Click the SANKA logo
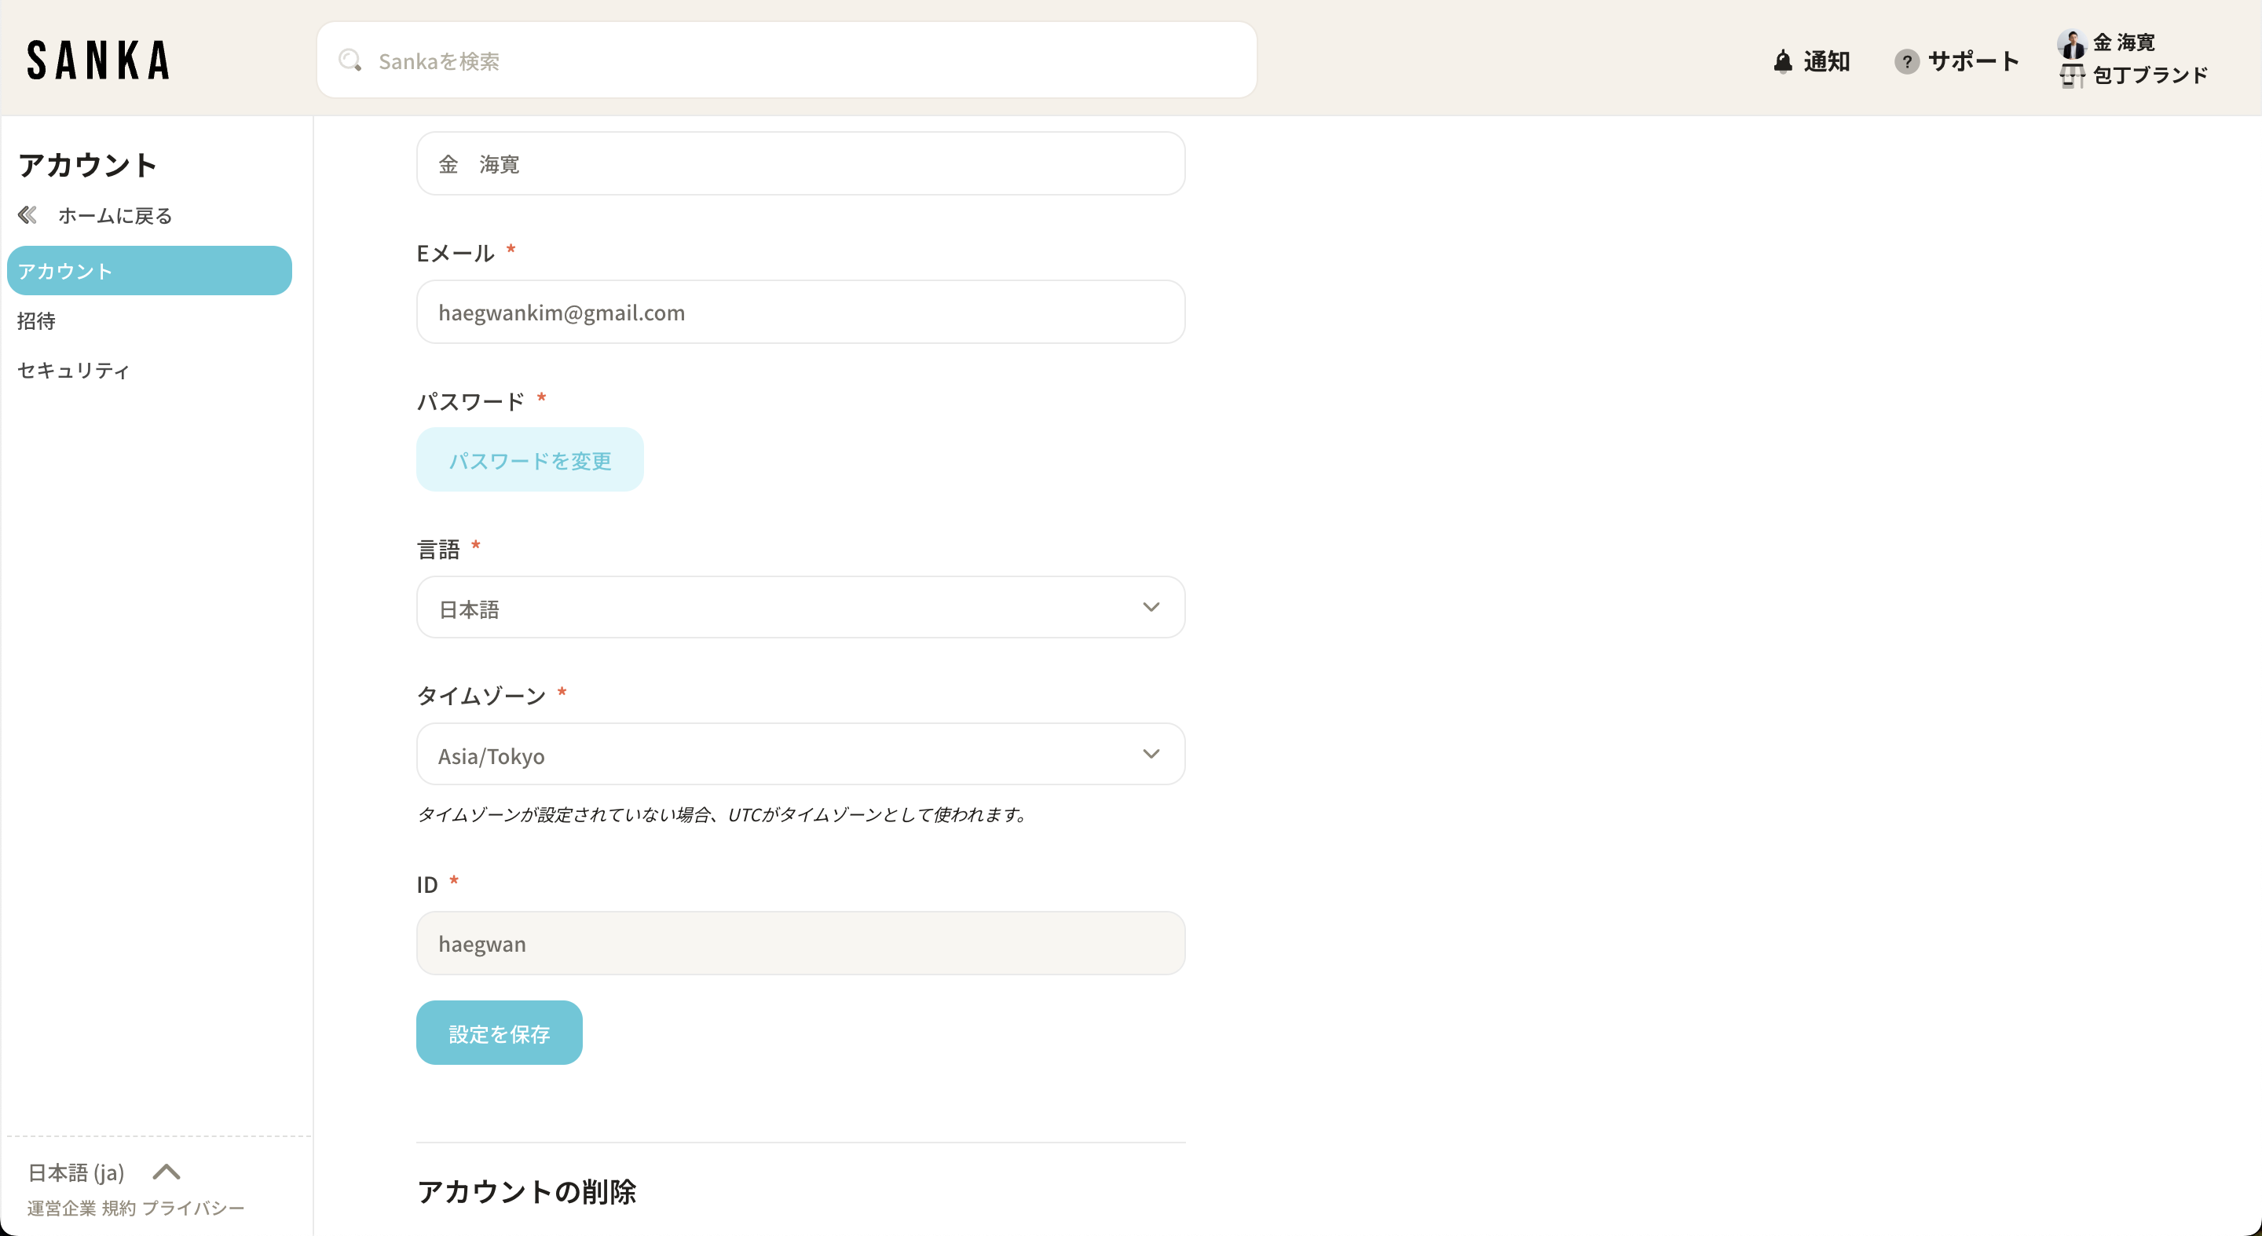 point(98,60)
